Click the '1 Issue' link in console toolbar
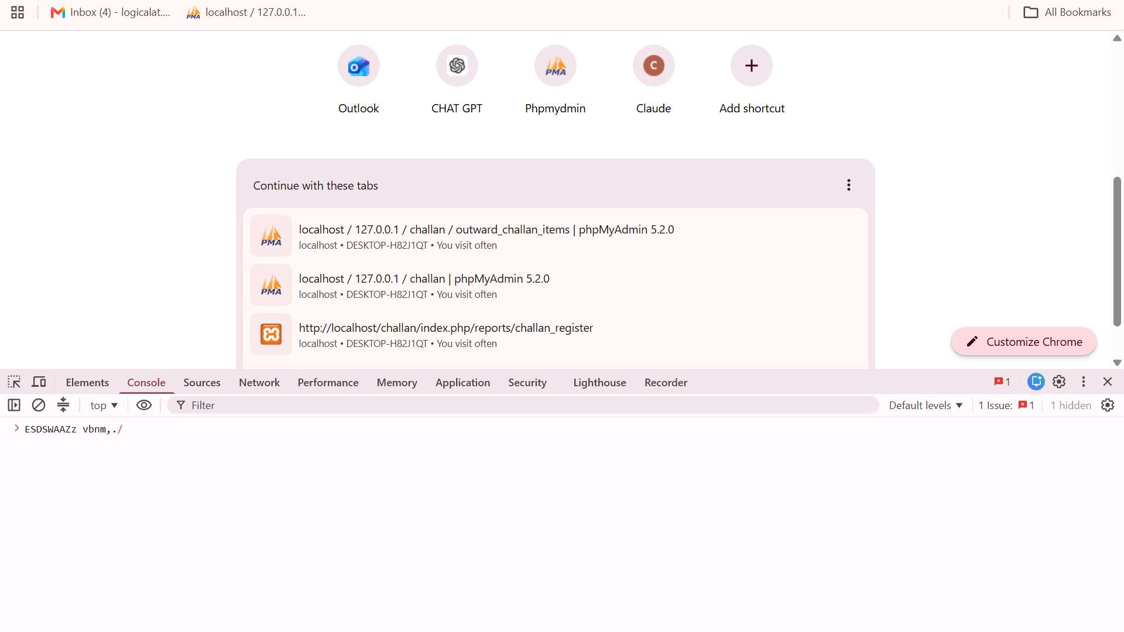The width and height of the screenshot is (1124, 632). pos(1006,406)
